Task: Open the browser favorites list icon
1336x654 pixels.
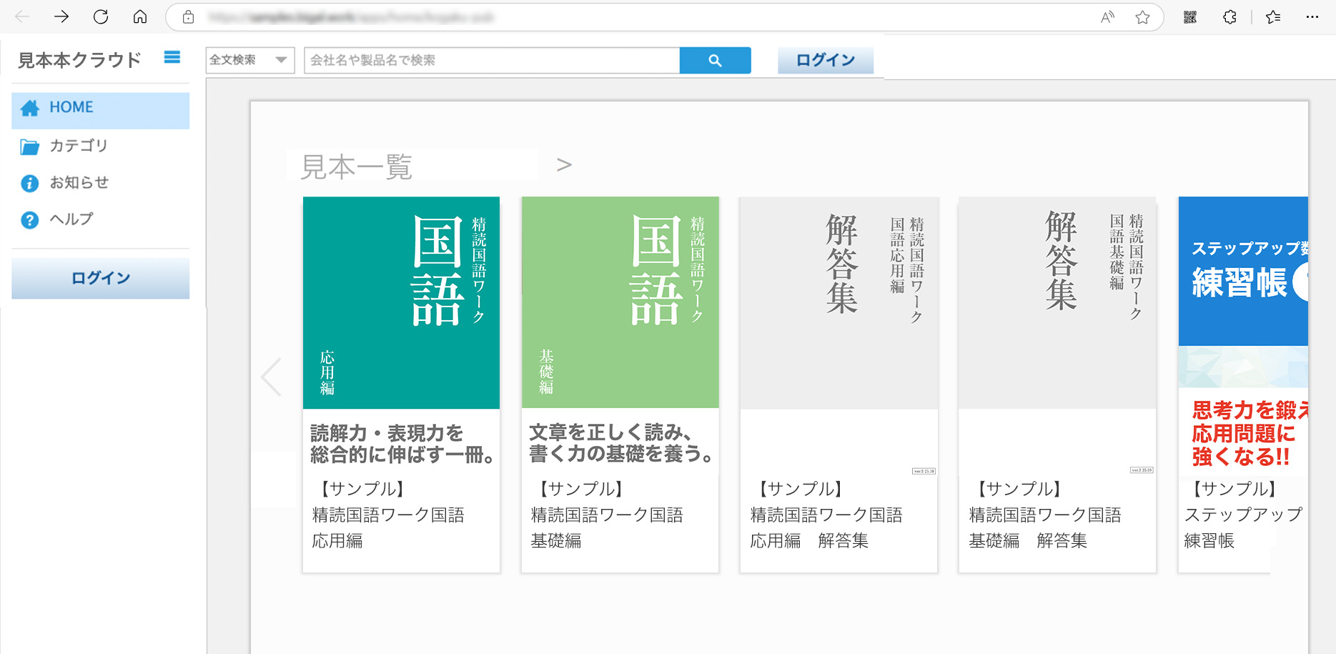Action: coord(1273,18)
